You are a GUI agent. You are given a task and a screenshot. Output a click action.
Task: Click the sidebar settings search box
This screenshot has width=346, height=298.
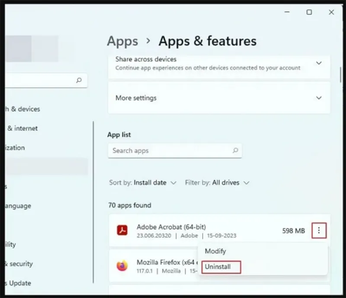tap(46, 80)
